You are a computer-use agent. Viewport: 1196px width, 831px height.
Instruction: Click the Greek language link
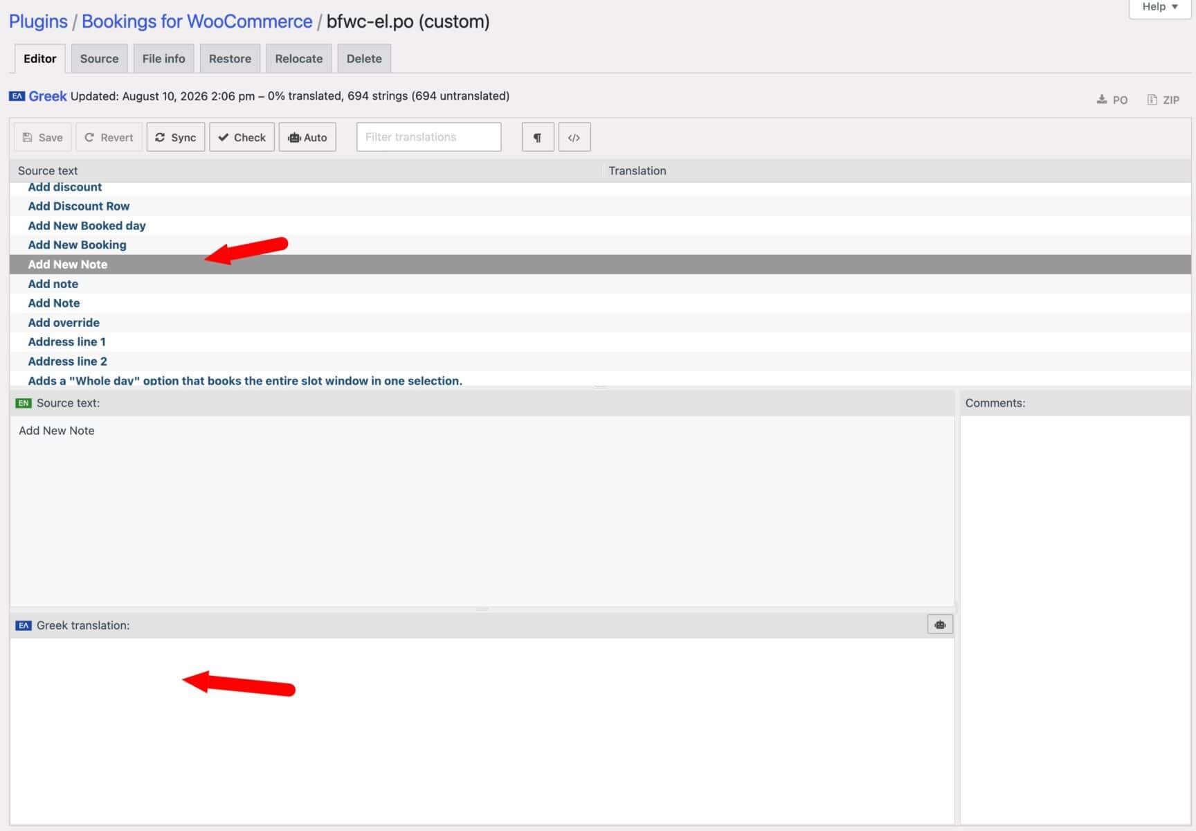point(48,96)
